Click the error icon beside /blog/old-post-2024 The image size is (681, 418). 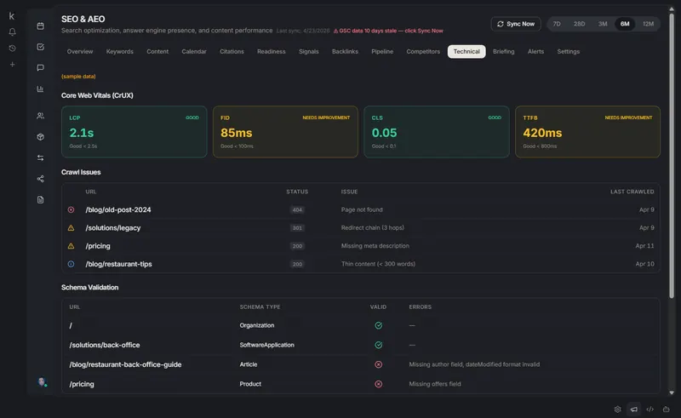(x=71, y=210)
